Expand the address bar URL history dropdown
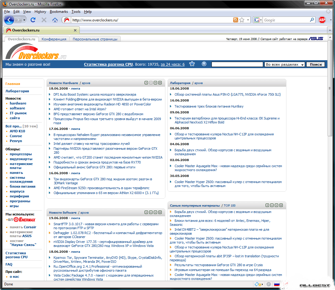Image resolution: width=335 pixels, height=290 pixels. coord(248,20)
